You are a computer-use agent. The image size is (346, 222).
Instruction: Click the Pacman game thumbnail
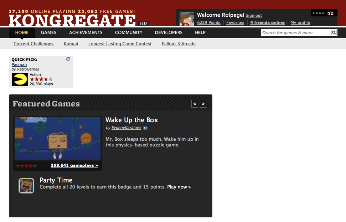coord(20,79)
